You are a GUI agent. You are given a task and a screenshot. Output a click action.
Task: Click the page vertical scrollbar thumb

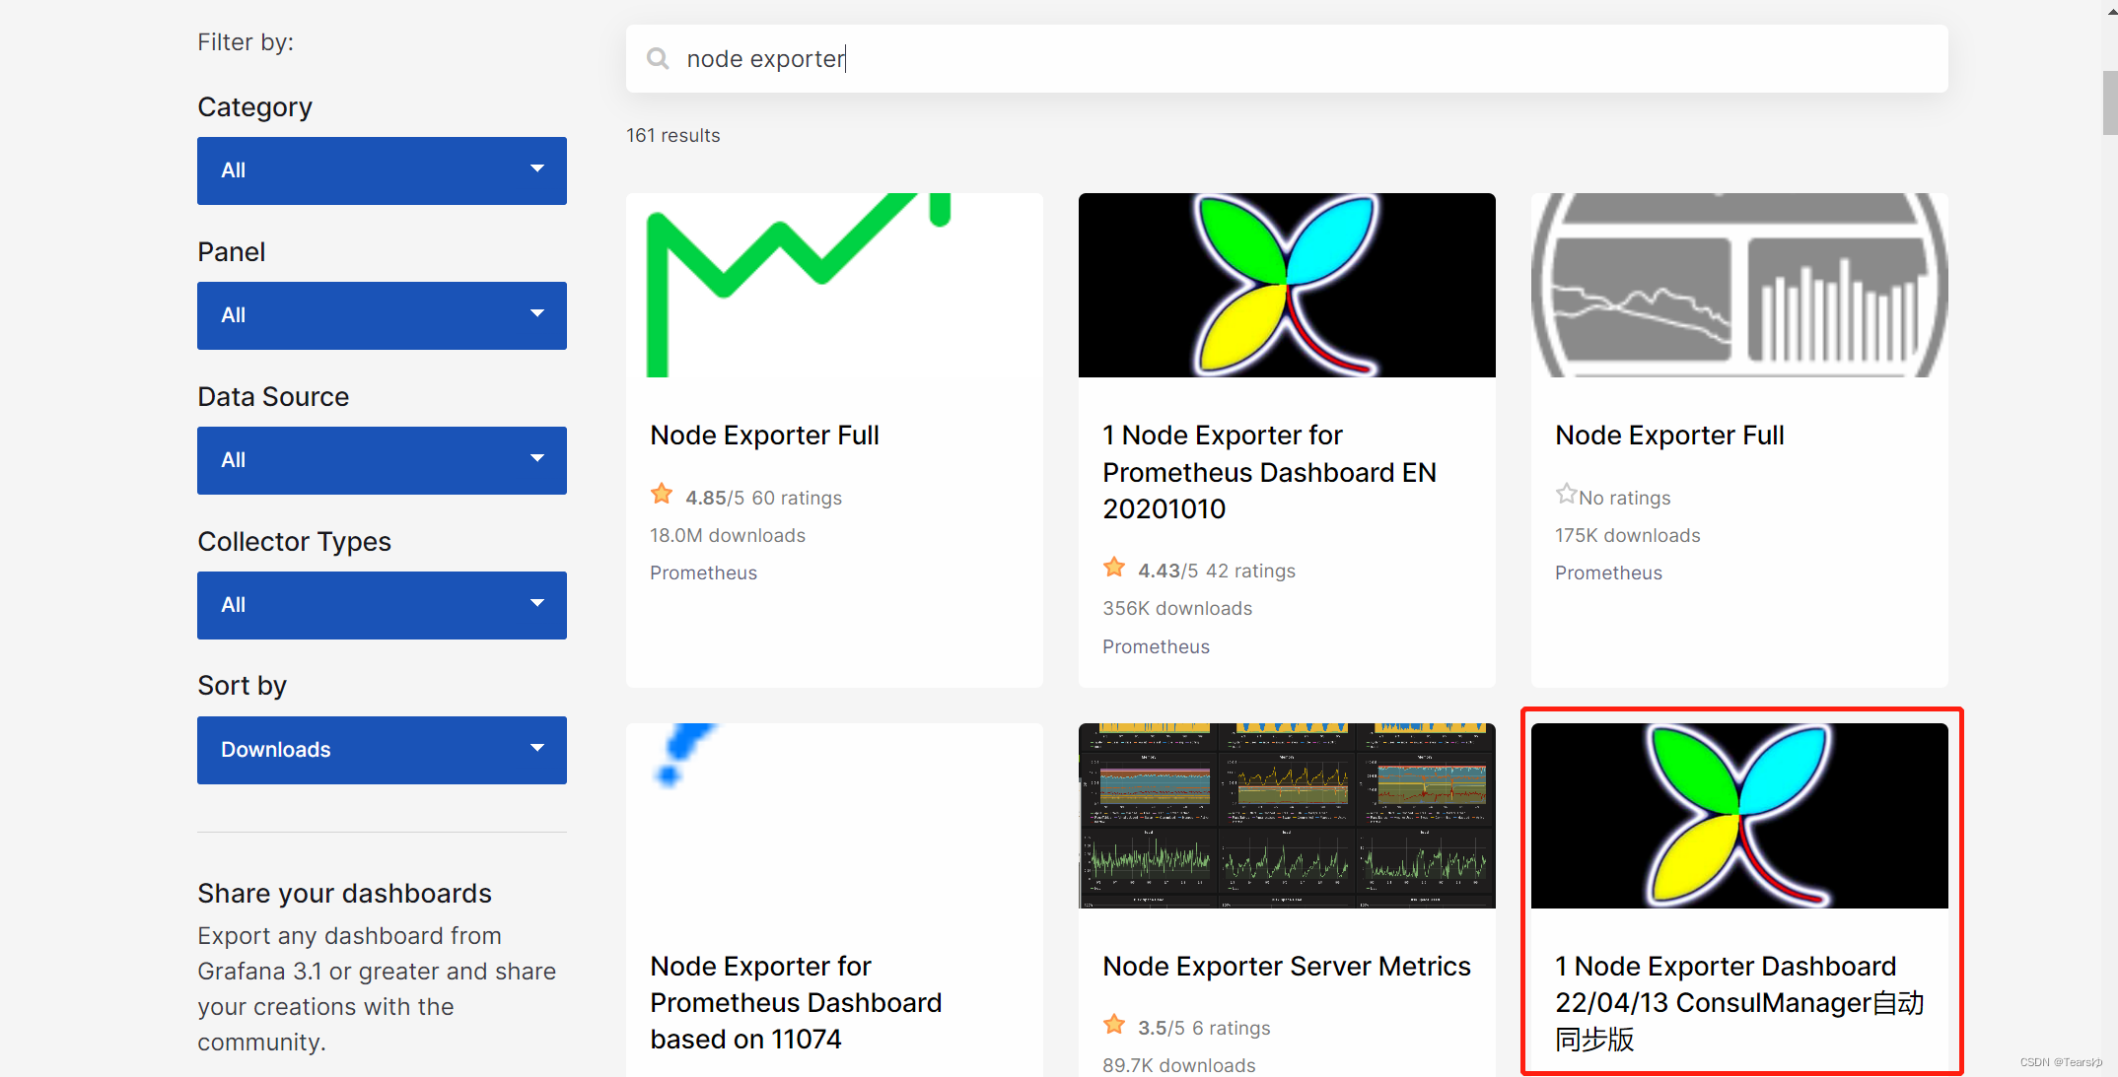pyautogui.click(x=2110, y=102)
